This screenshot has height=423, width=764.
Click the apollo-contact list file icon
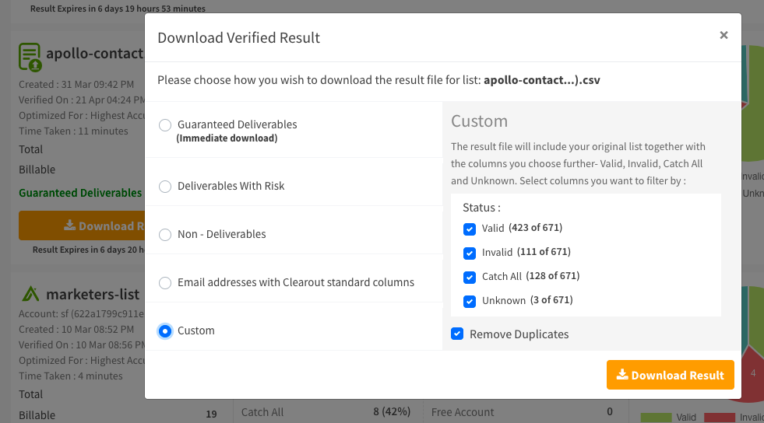click(x=30, y=57)
